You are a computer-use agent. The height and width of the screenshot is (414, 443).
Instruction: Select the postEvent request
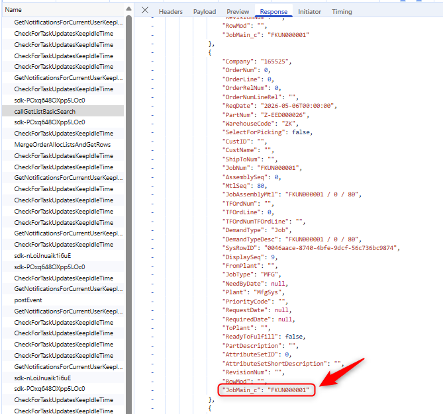click(63, 300)
